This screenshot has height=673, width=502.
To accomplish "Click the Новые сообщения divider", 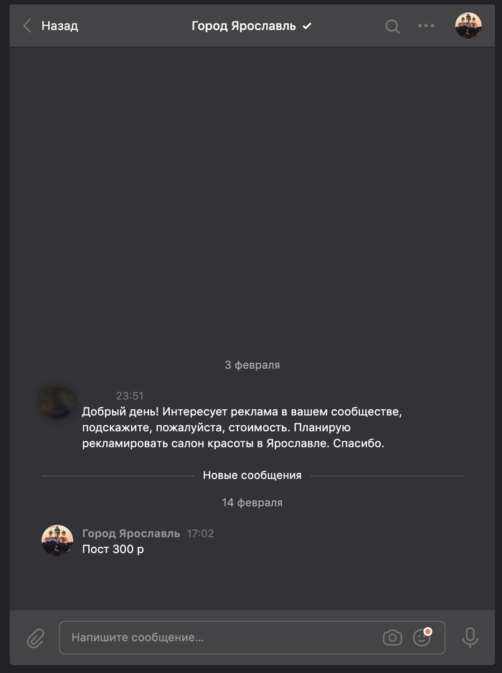I will 252,476.
